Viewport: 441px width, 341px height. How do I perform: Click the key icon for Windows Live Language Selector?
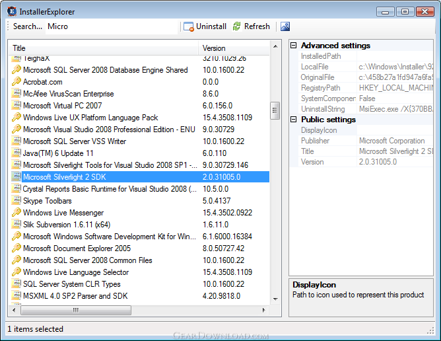[x=17, y=272]
